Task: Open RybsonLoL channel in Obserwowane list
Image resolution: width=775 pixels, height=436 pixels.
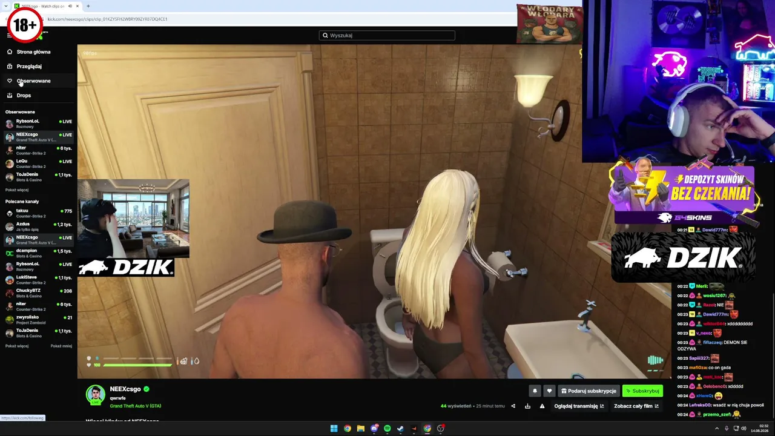Action: click(x=38, y=124)
